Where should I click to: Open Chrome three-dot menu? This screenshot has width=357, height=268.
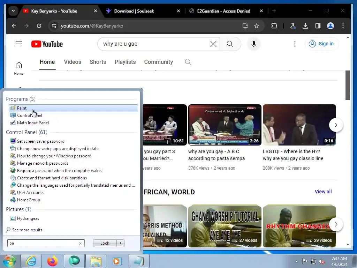tap(343, 26)
